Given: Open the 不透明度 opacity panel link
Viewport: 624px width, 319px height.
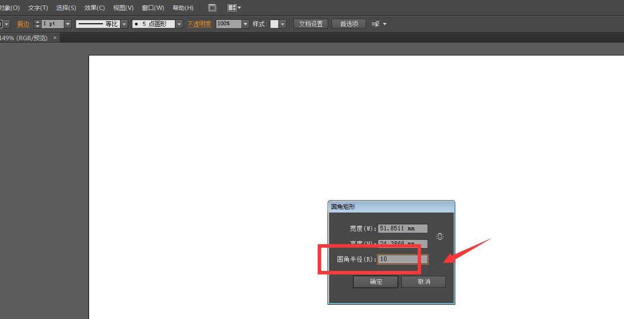Looking at the screenshot, I should click(x=199, y=24).
